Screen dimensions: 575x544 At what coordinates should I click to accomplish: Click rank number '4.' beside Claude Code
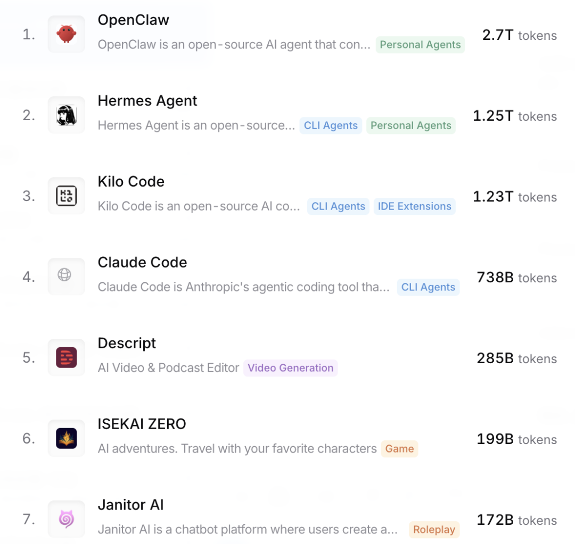[x=29, y=277]
